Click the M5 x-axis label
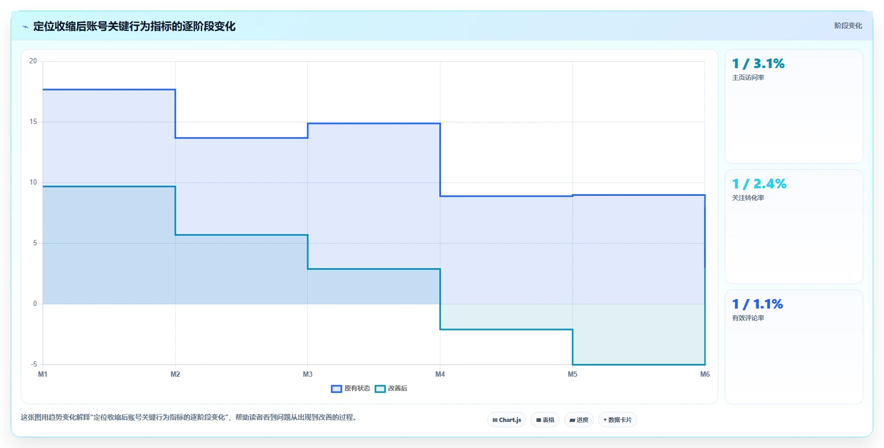 pyautogui.click(x=572, y=375)
